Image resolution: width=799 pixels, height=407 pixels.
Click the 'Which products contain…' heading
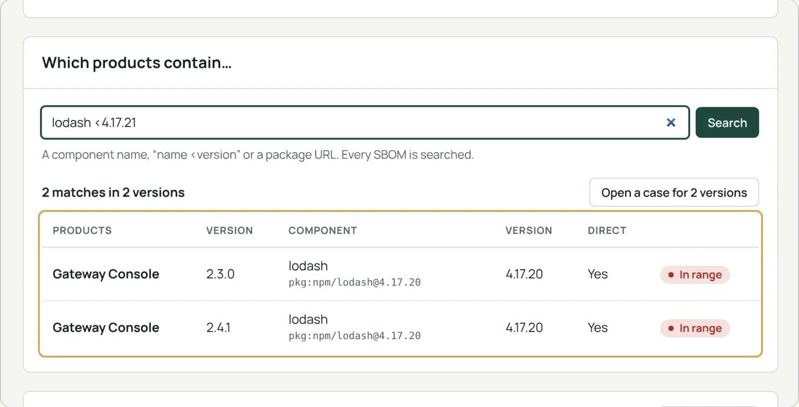pyautogui.click(x=137, y=63)
